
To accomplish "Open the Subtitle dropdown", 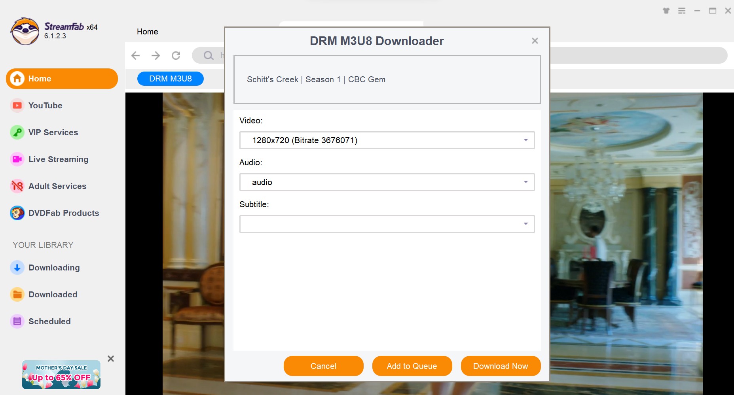I will [387, 224].
